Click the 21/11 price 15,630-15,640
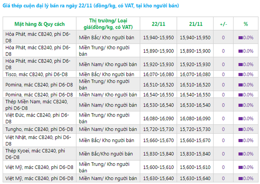Viewport: 260px width, 184px height. (x=195, y=178)
